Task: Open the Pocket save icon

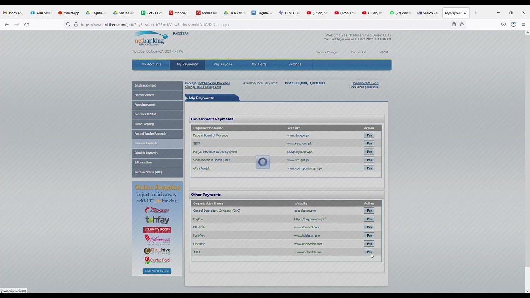Action: pyautogui.click(x=503, y=24)
